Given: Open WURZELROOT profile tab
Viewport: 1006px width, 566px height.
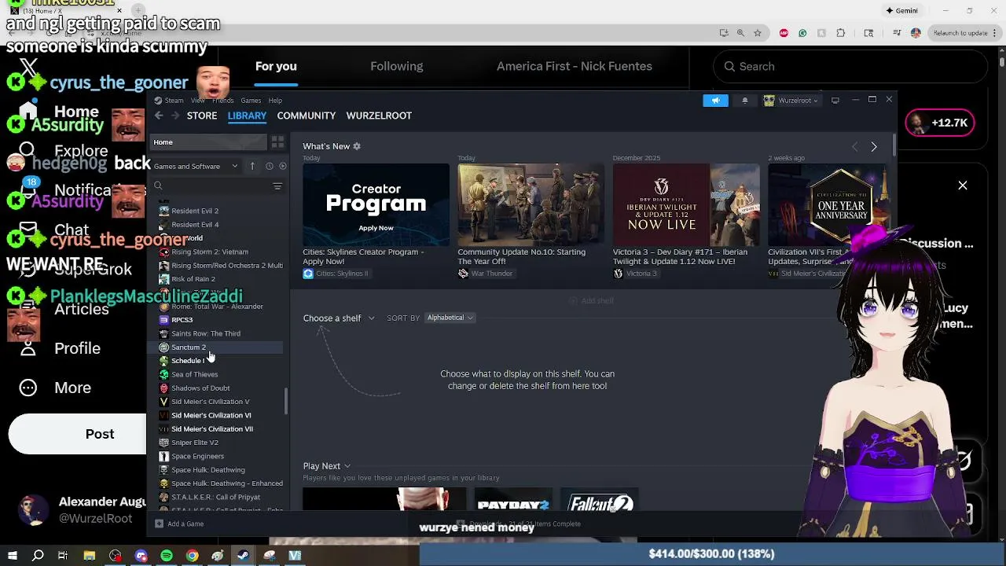Looking at the screenshot, I should point(379,116).
